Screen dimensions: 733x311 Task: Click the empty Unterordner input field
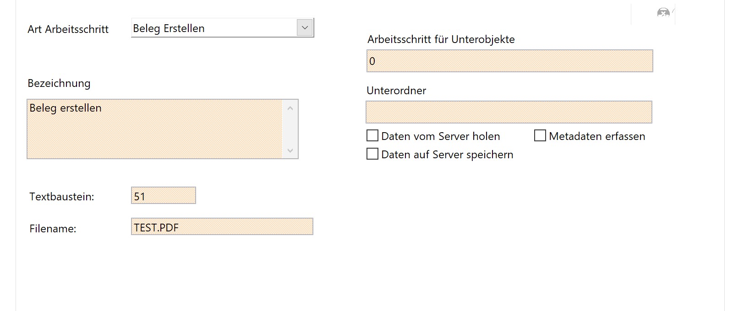(509, 112)
